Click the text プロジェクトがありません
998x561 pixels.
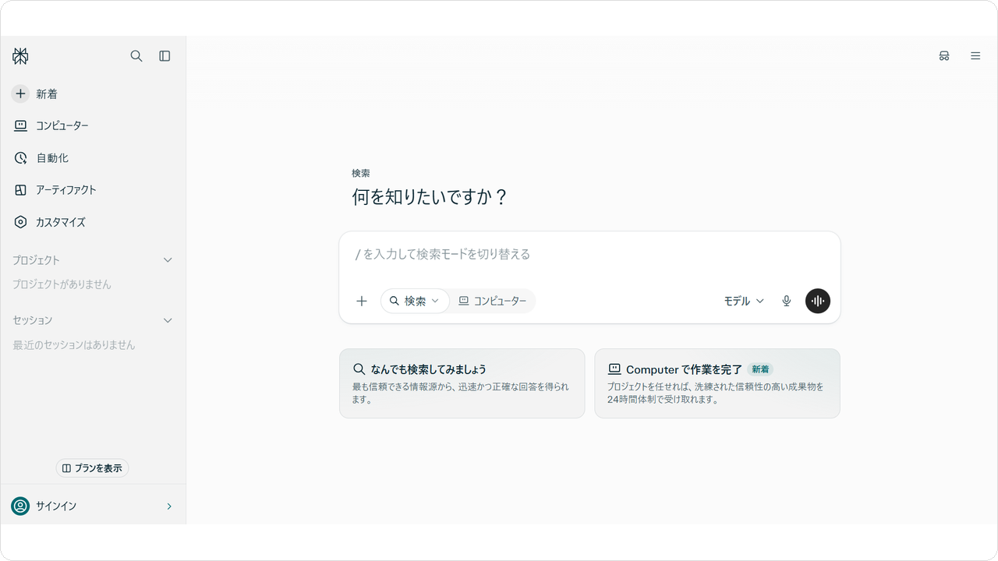coord(62,284)
